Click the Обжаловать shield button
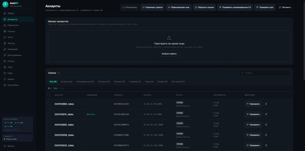The image size is (305, 151). coord(130,7)
